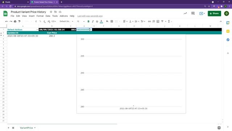
Task: Undo the last edit
Action: [7, 21]
